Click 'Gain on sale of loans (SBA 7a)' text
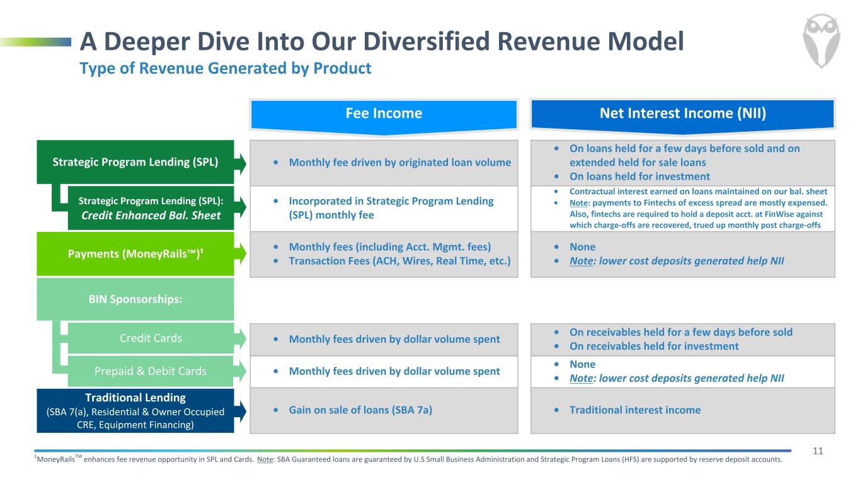Screen dimensions: 860x484 tap(360, 410)
